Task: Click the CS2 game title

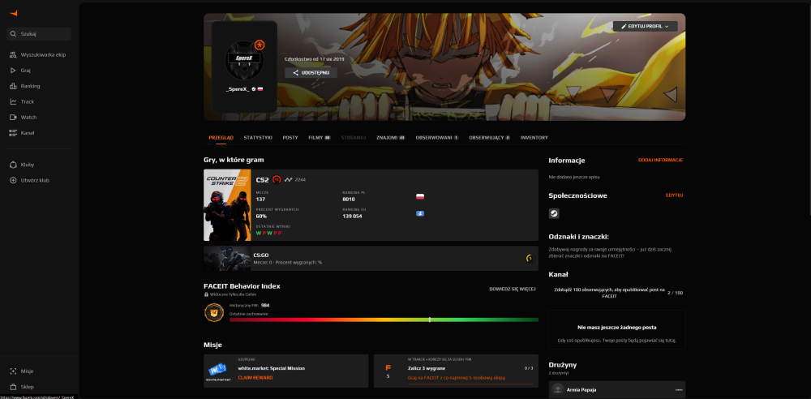Action: coord(262,179)
